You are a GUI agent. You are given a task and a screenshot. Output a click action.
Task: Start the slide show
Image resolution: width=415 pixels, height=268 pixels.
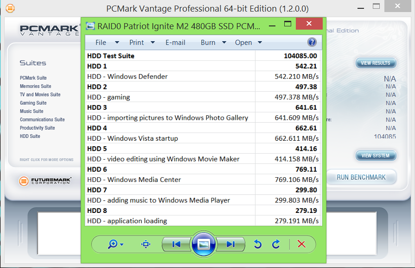tap(204, 244)
